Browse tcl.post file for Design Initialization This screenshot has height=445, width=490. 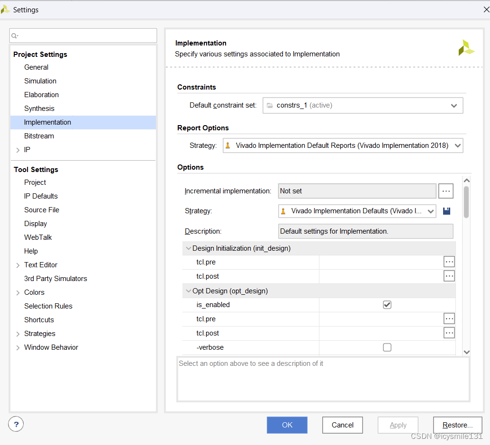[449, 276]
